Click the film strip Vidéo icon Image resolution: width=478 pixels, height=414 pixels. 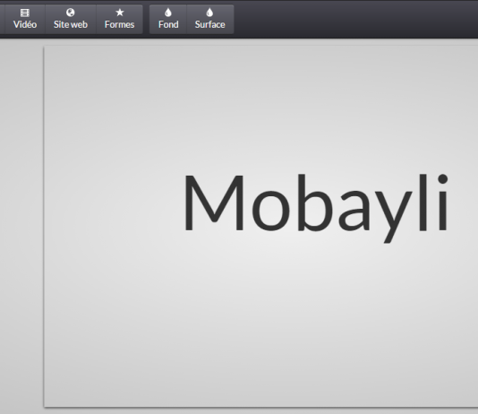point(25,13)
